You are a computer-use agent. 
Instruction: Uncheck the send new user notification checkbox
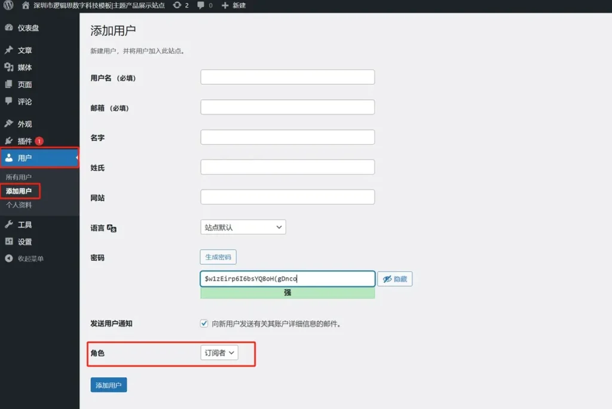point(204,323)
